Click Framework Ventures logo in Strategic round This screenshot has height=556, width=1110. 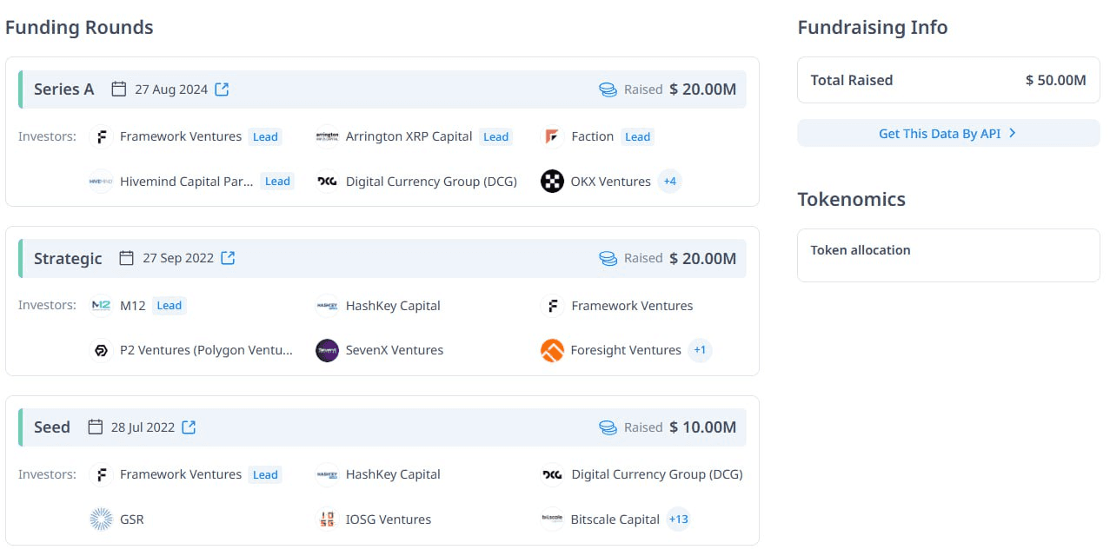click(x=552, y=306)
